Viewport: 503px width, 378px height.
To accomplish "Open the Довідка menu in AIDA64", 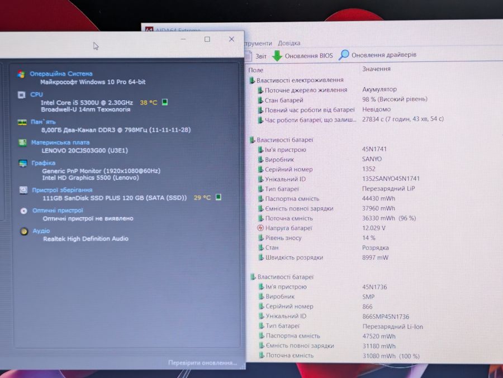I will (289, 43).
